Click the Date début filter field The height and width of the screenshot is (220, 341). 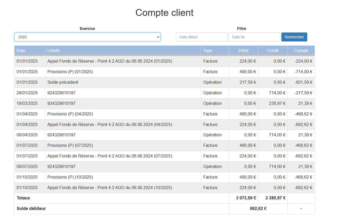click(201, 37)
